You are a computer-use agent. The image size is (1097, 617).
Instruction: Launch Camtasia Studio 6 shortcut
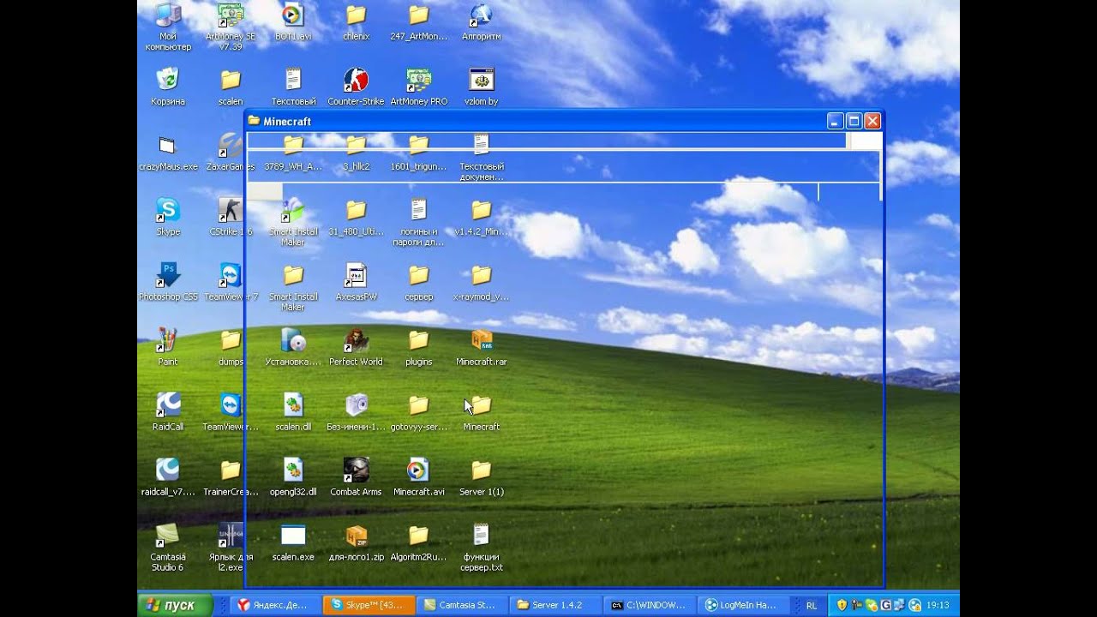coord(168,547)
